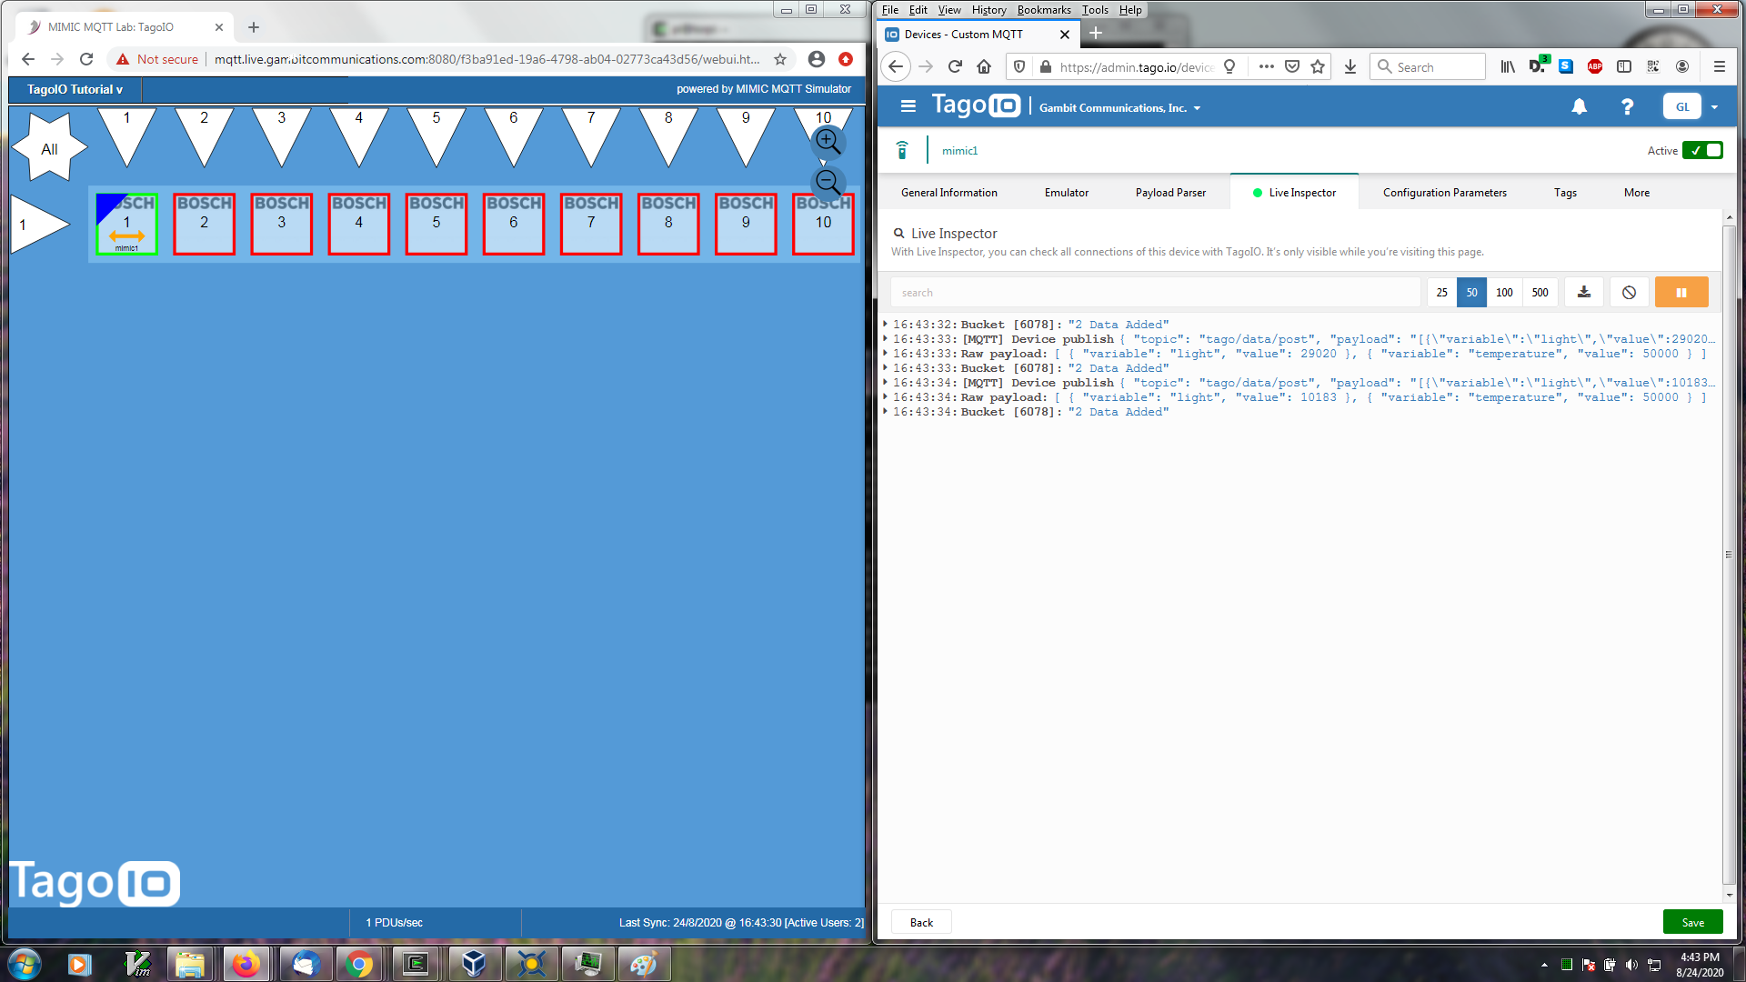Bookmark this page with star in Firefox
The image size is (1746, 982).
(1318, 66)
